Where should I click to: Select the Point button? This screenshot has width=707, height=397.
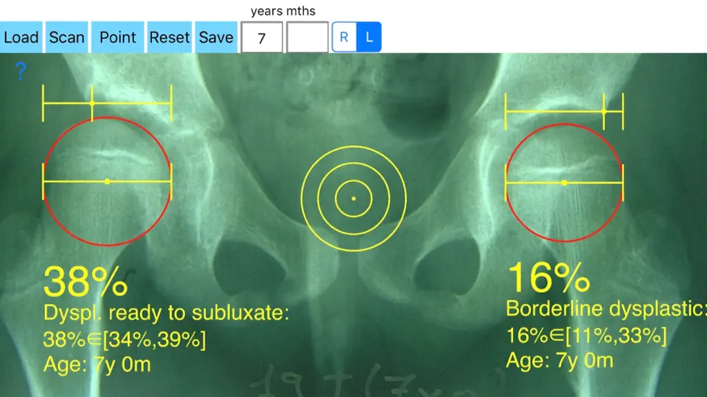(x=117, y=37)
